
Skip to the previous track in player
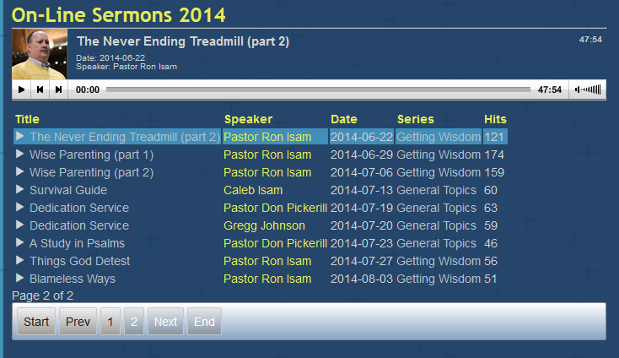pyautogui.click(x=40, y=89)
